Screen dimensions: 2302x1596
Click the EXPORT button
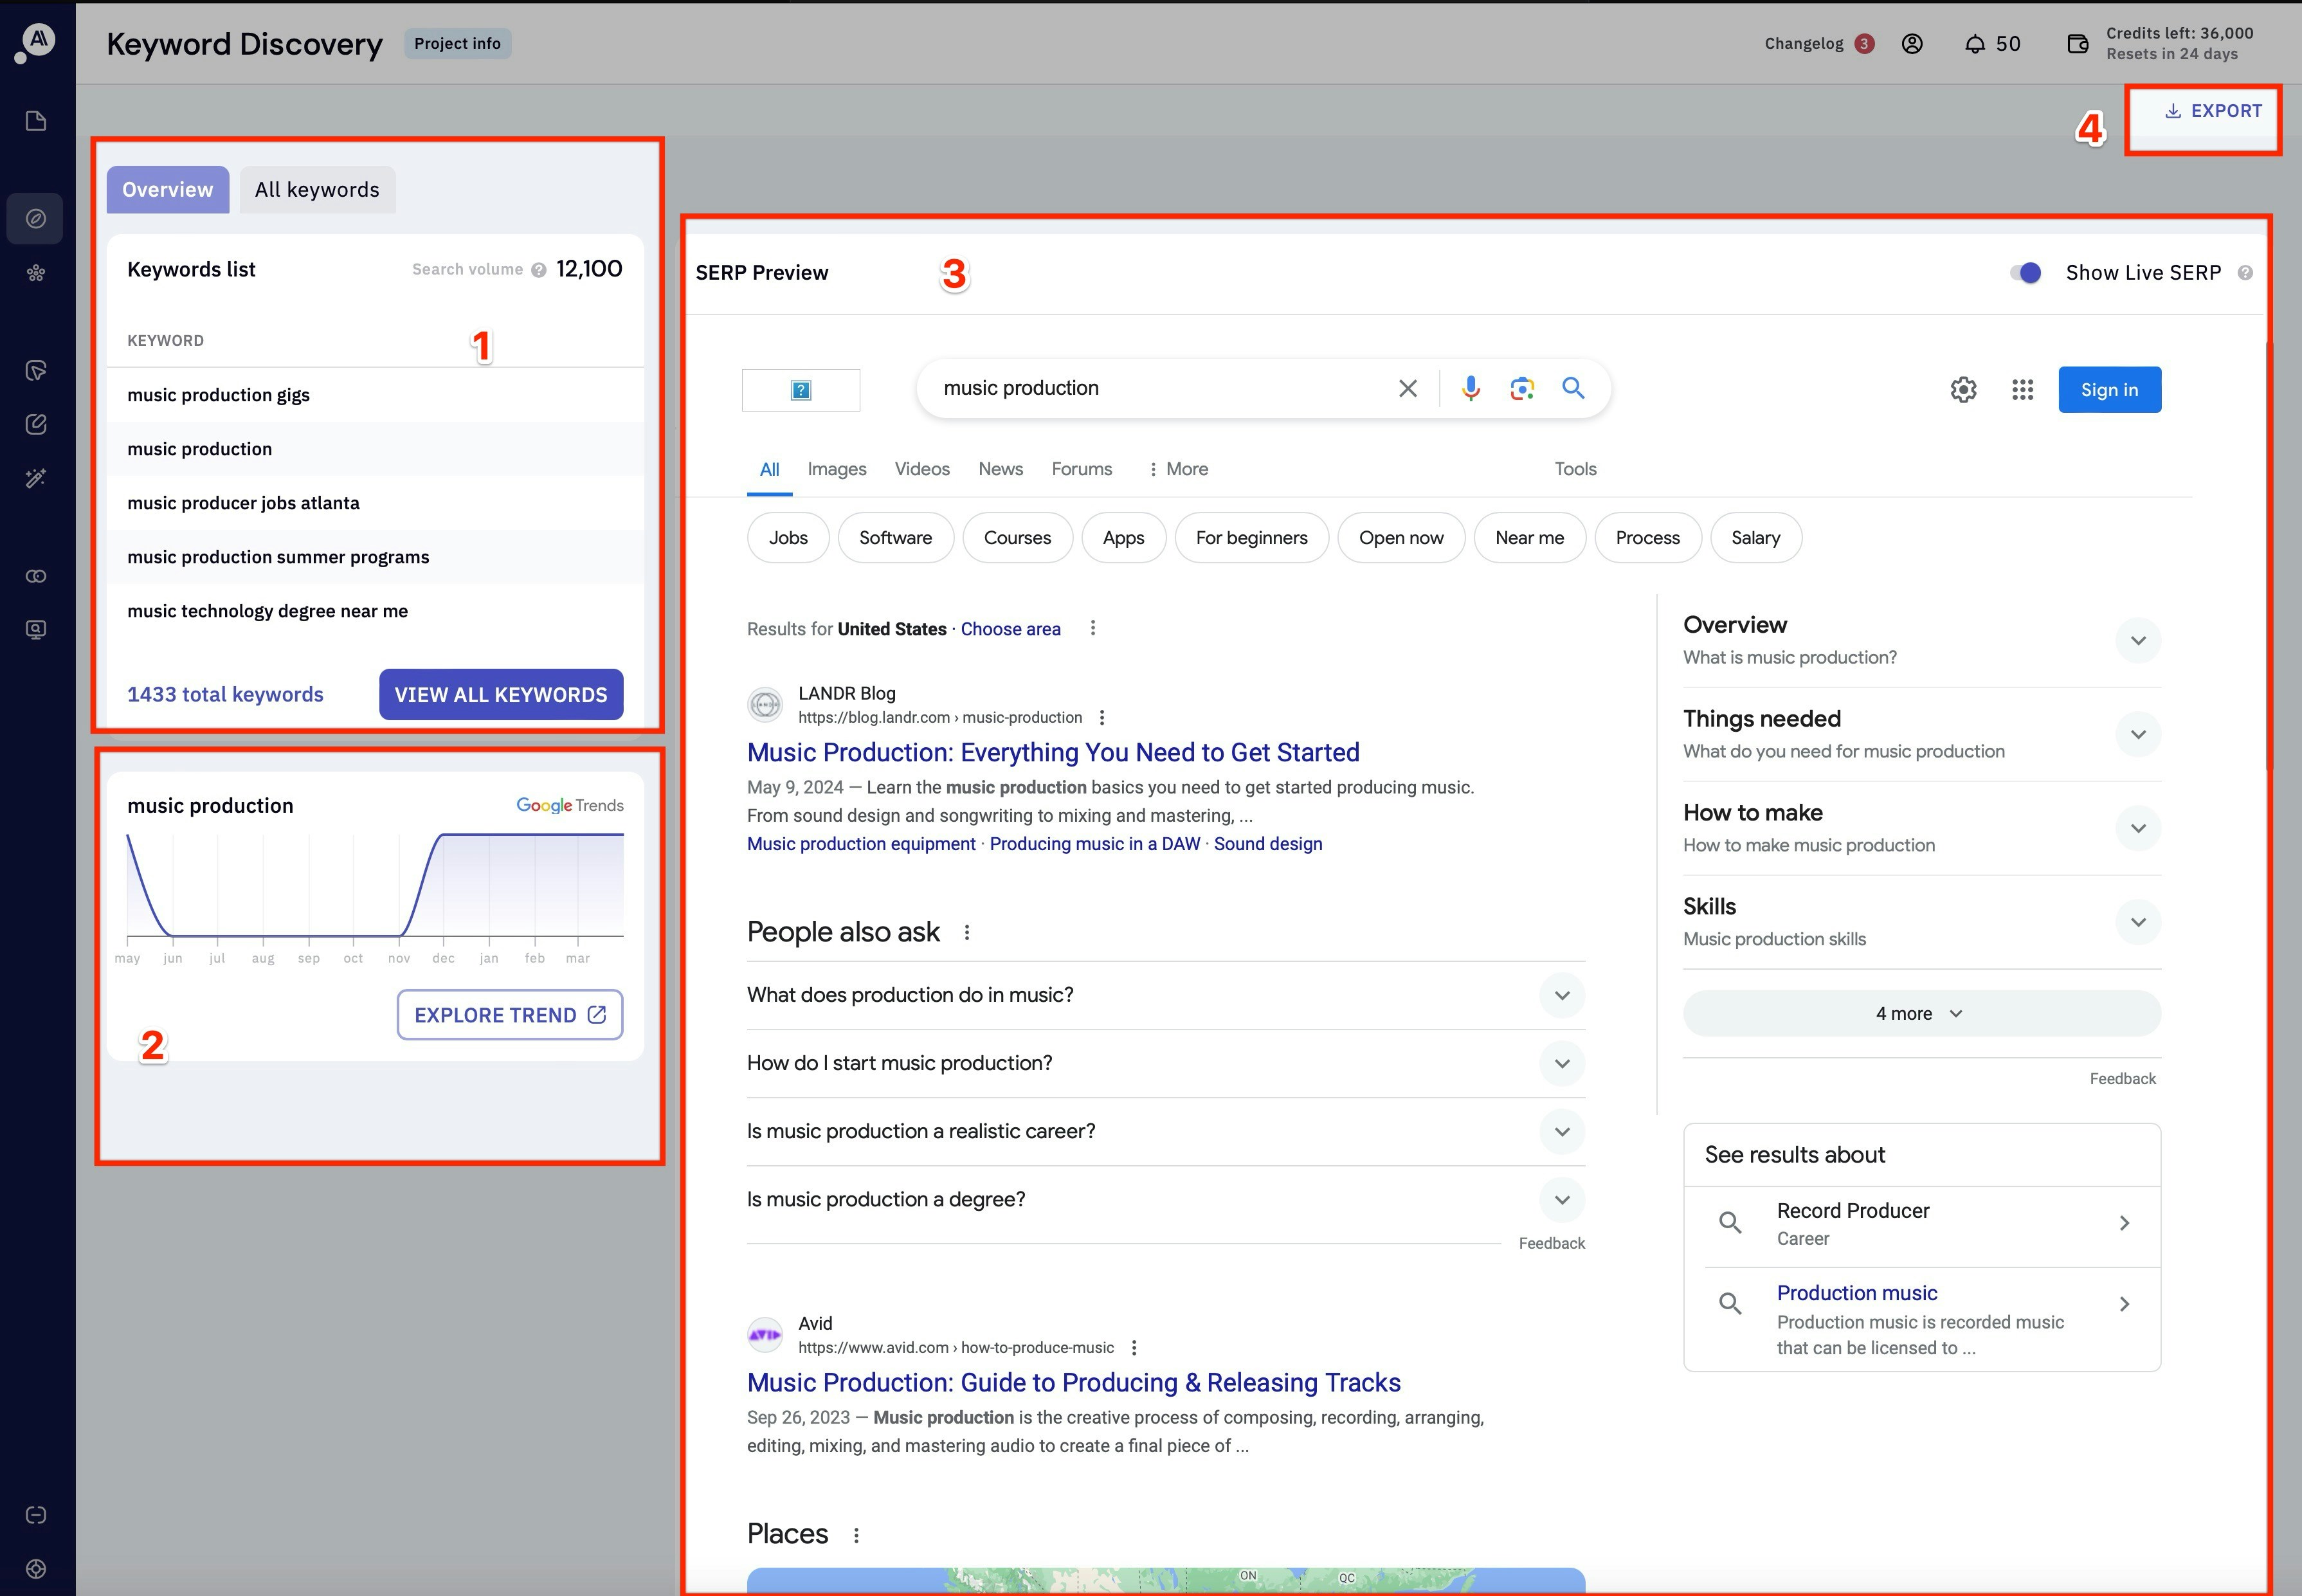click(2213, 112)
